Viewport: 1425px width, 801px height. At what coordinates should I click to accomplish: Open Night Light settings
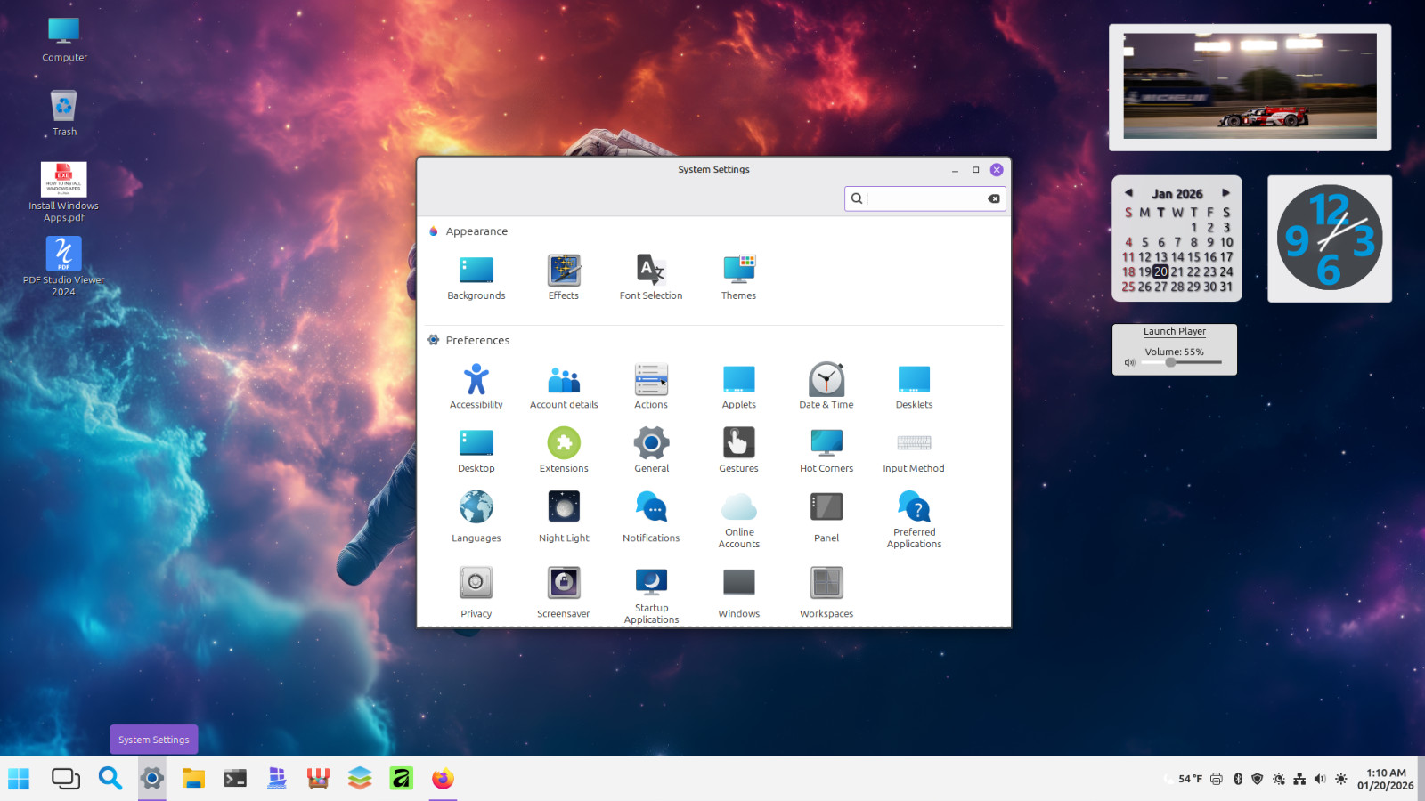click(564, 517)
